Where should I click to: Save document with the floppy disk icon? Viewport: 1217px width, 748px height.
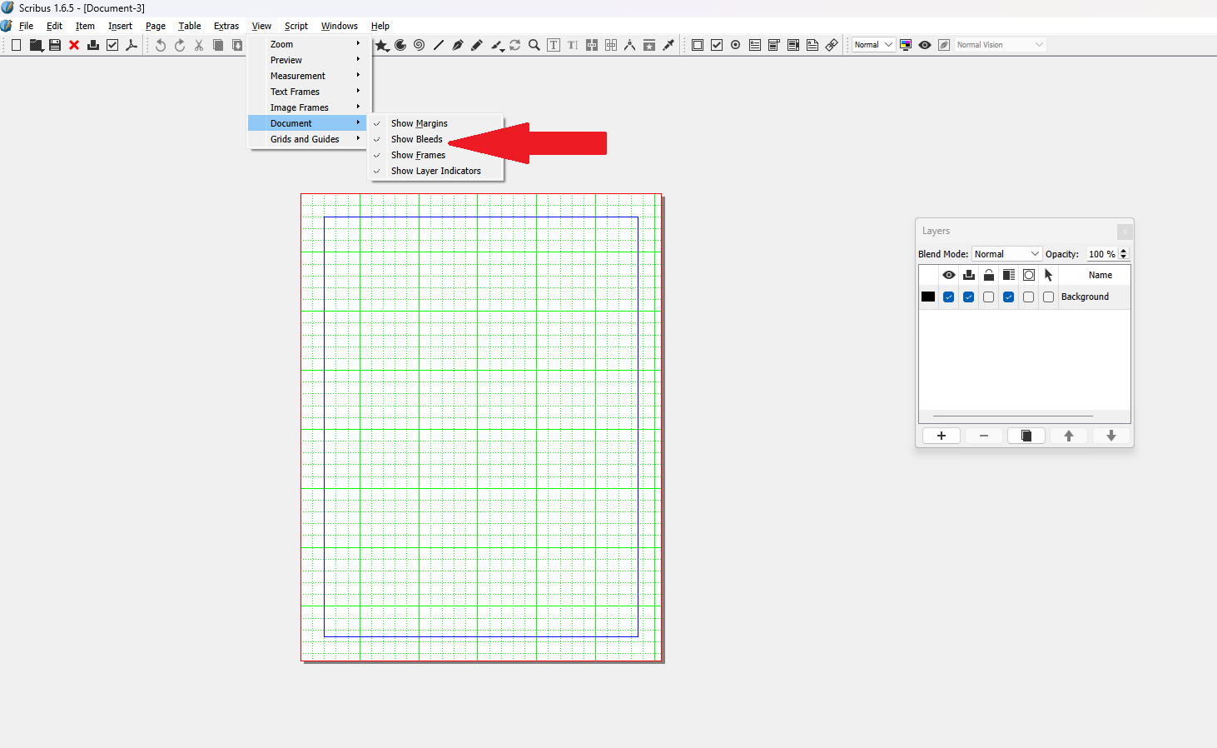tap(55, 45)
